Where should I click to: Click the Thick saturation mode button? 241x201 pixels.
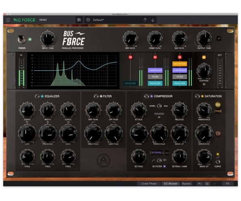tap(218, 111)
